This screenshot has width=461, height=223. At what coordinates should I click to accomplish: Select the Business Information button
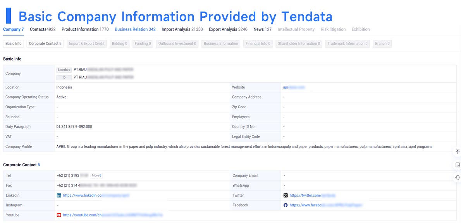[221, 43]
